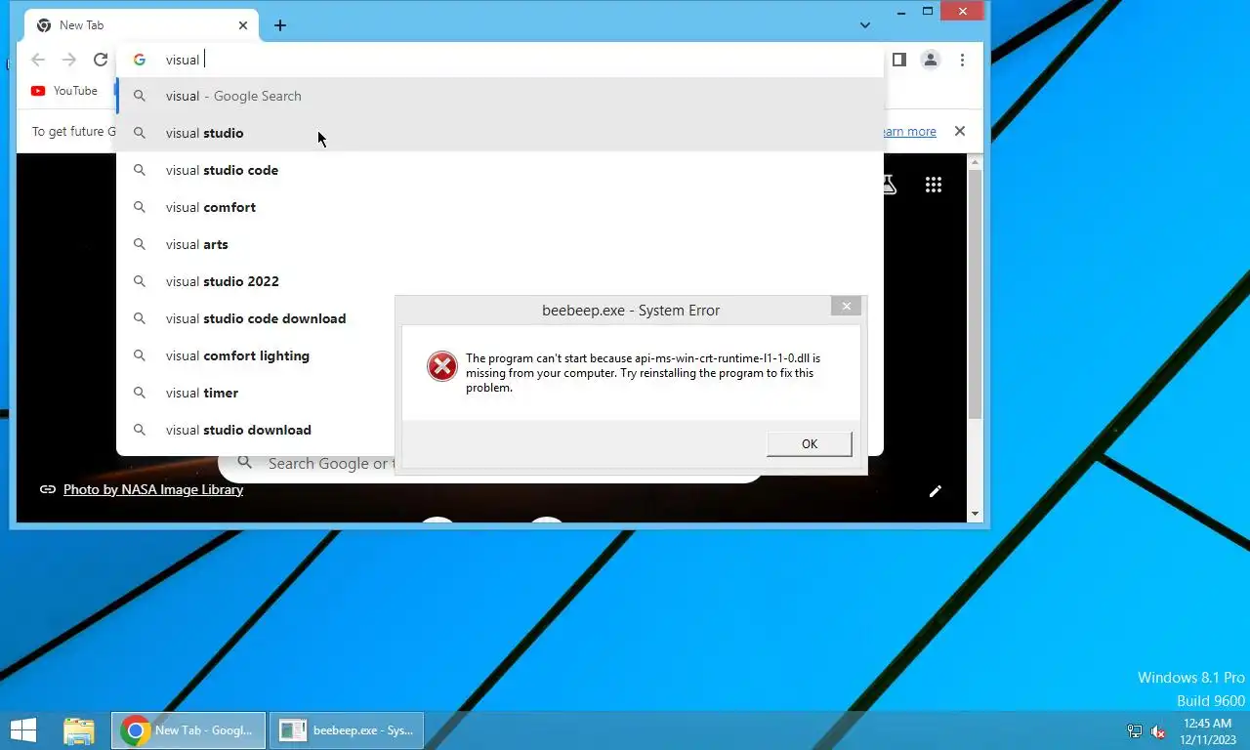This screenshot has height=750, width=1250.
Task: Open the YouTube bookmark
Action: point(64,91)
